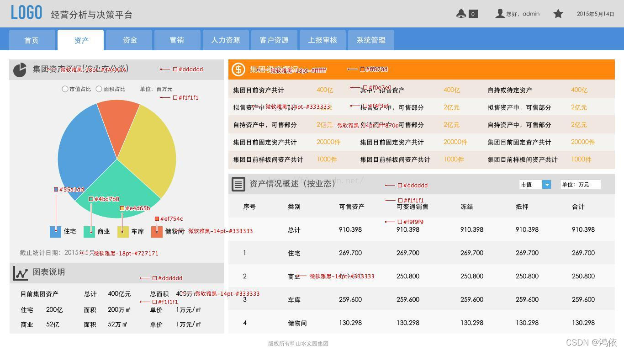The width and height of the screenshot is (624, 351).
Task: Click the 冻结 column header
Action: (467, 207)
